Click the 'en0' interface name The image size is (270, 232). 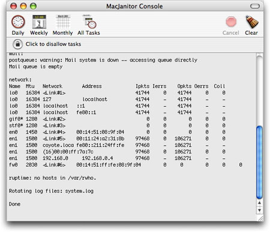13,132
